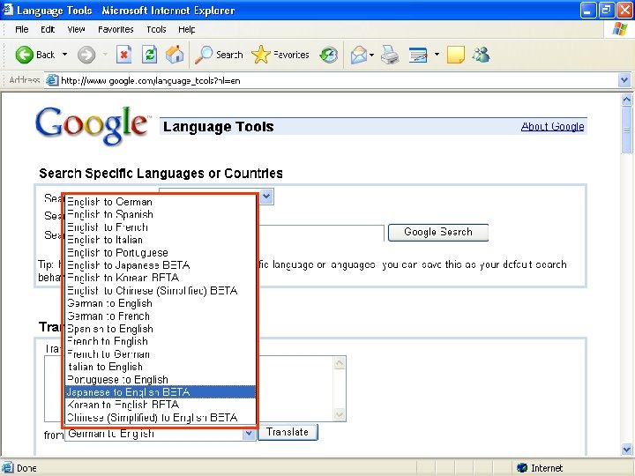The image size is (635, 476).
Task: Click the Messenger people icon
Action: click(482, 55)
